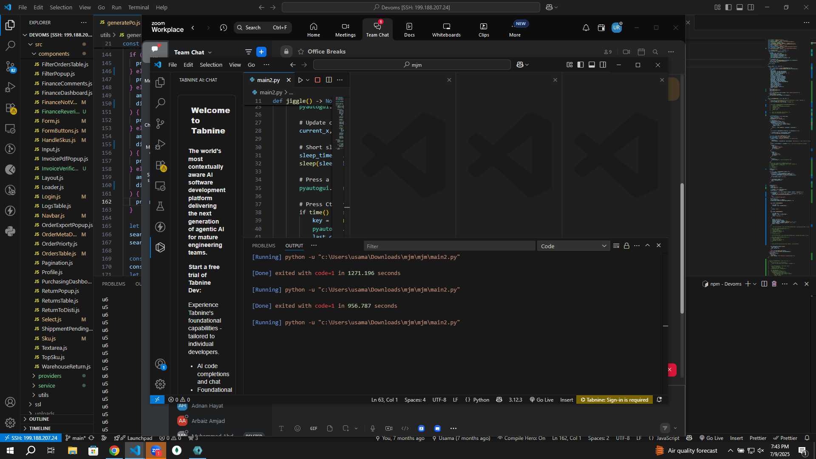Toggle Primary Side Bar in mjm window
The width and height of the screenshot is (816, 459).
click(581, 65)
